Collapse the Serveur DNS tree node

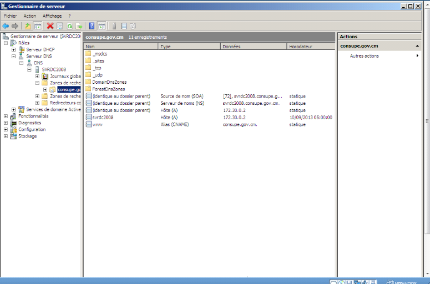(x=13, y=56)
